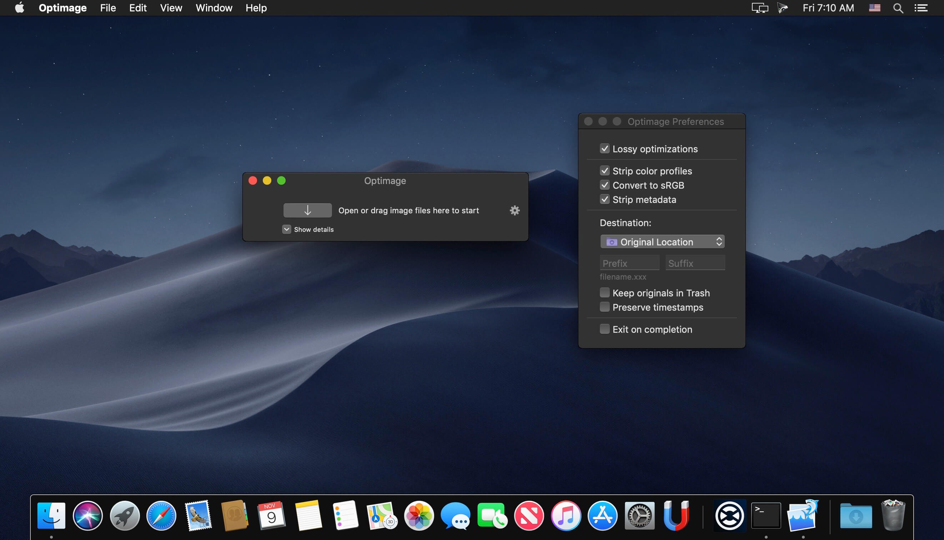Open the Magnet app in dock
The image size is (944, 540).
tap(676, 515)
